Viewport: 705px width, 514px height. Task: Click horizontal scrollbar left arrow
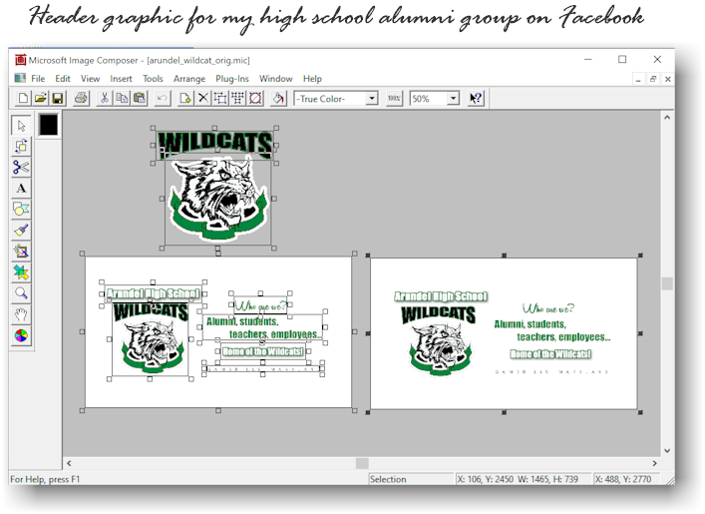[69, 463]
